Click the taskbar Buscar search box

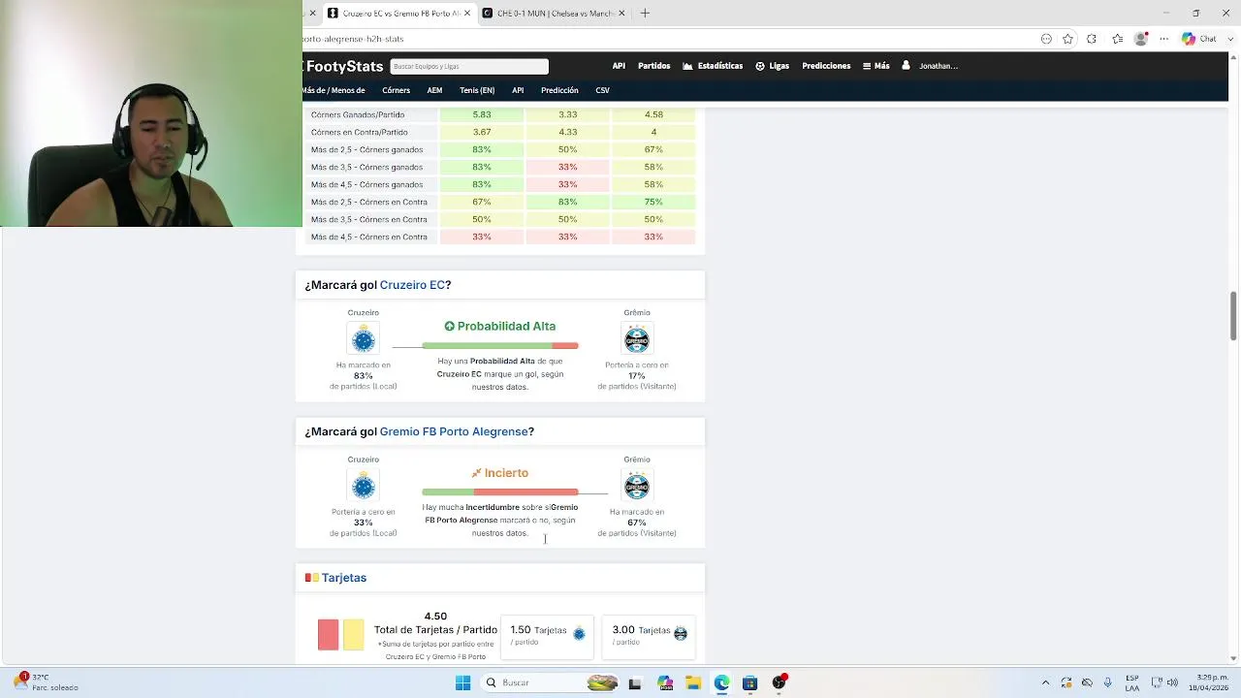click(550, 682)
